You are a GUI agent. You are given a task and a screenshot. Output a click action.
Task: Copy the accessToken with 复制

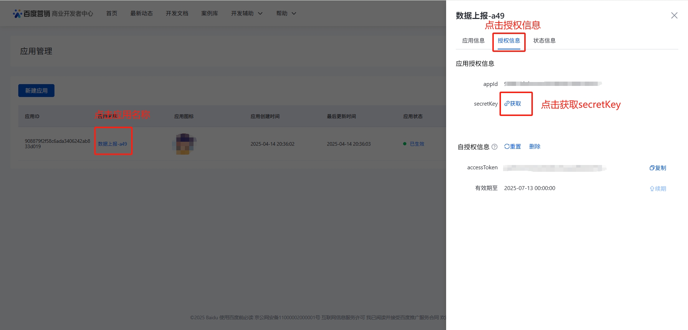[658, 168]
